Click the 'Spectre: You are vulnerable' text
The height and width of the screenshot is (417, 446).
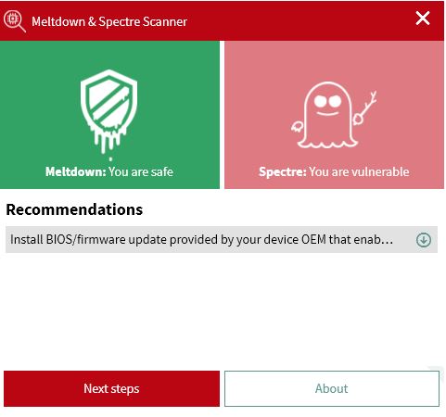[x=334, y=171]
